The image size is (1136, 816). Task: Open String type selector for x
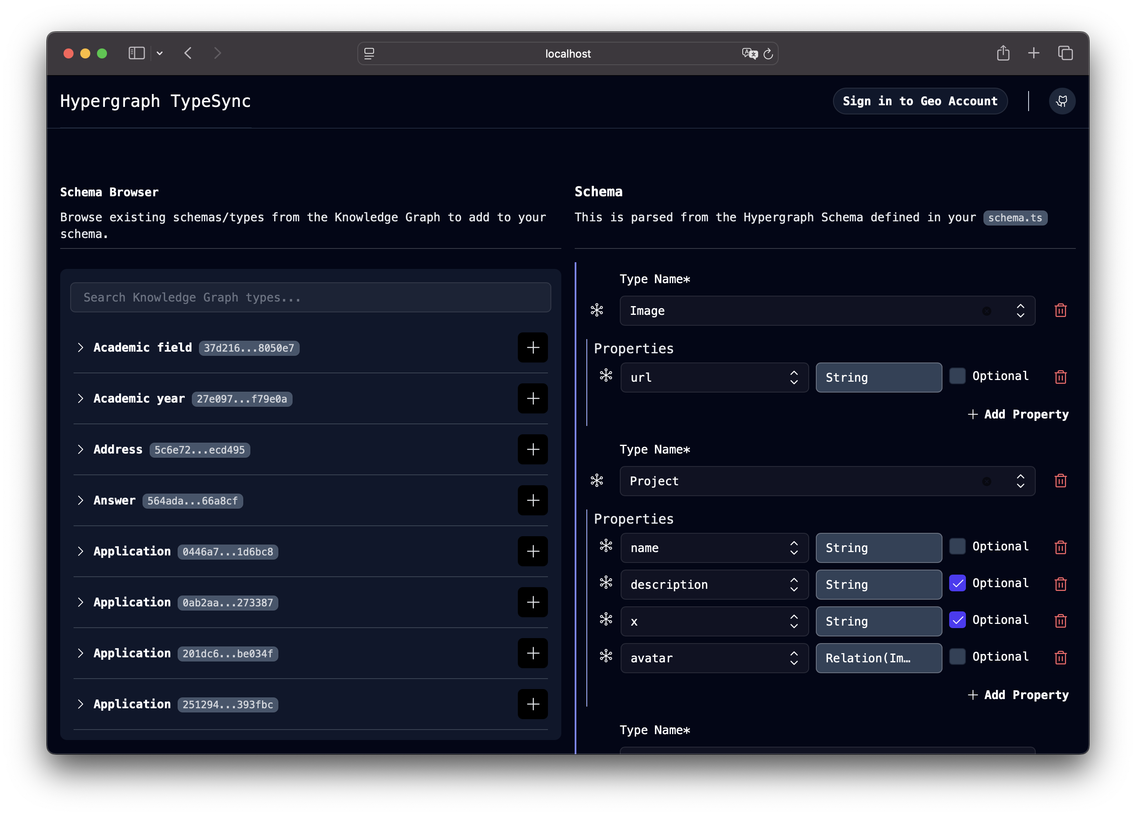coord(879,622)
